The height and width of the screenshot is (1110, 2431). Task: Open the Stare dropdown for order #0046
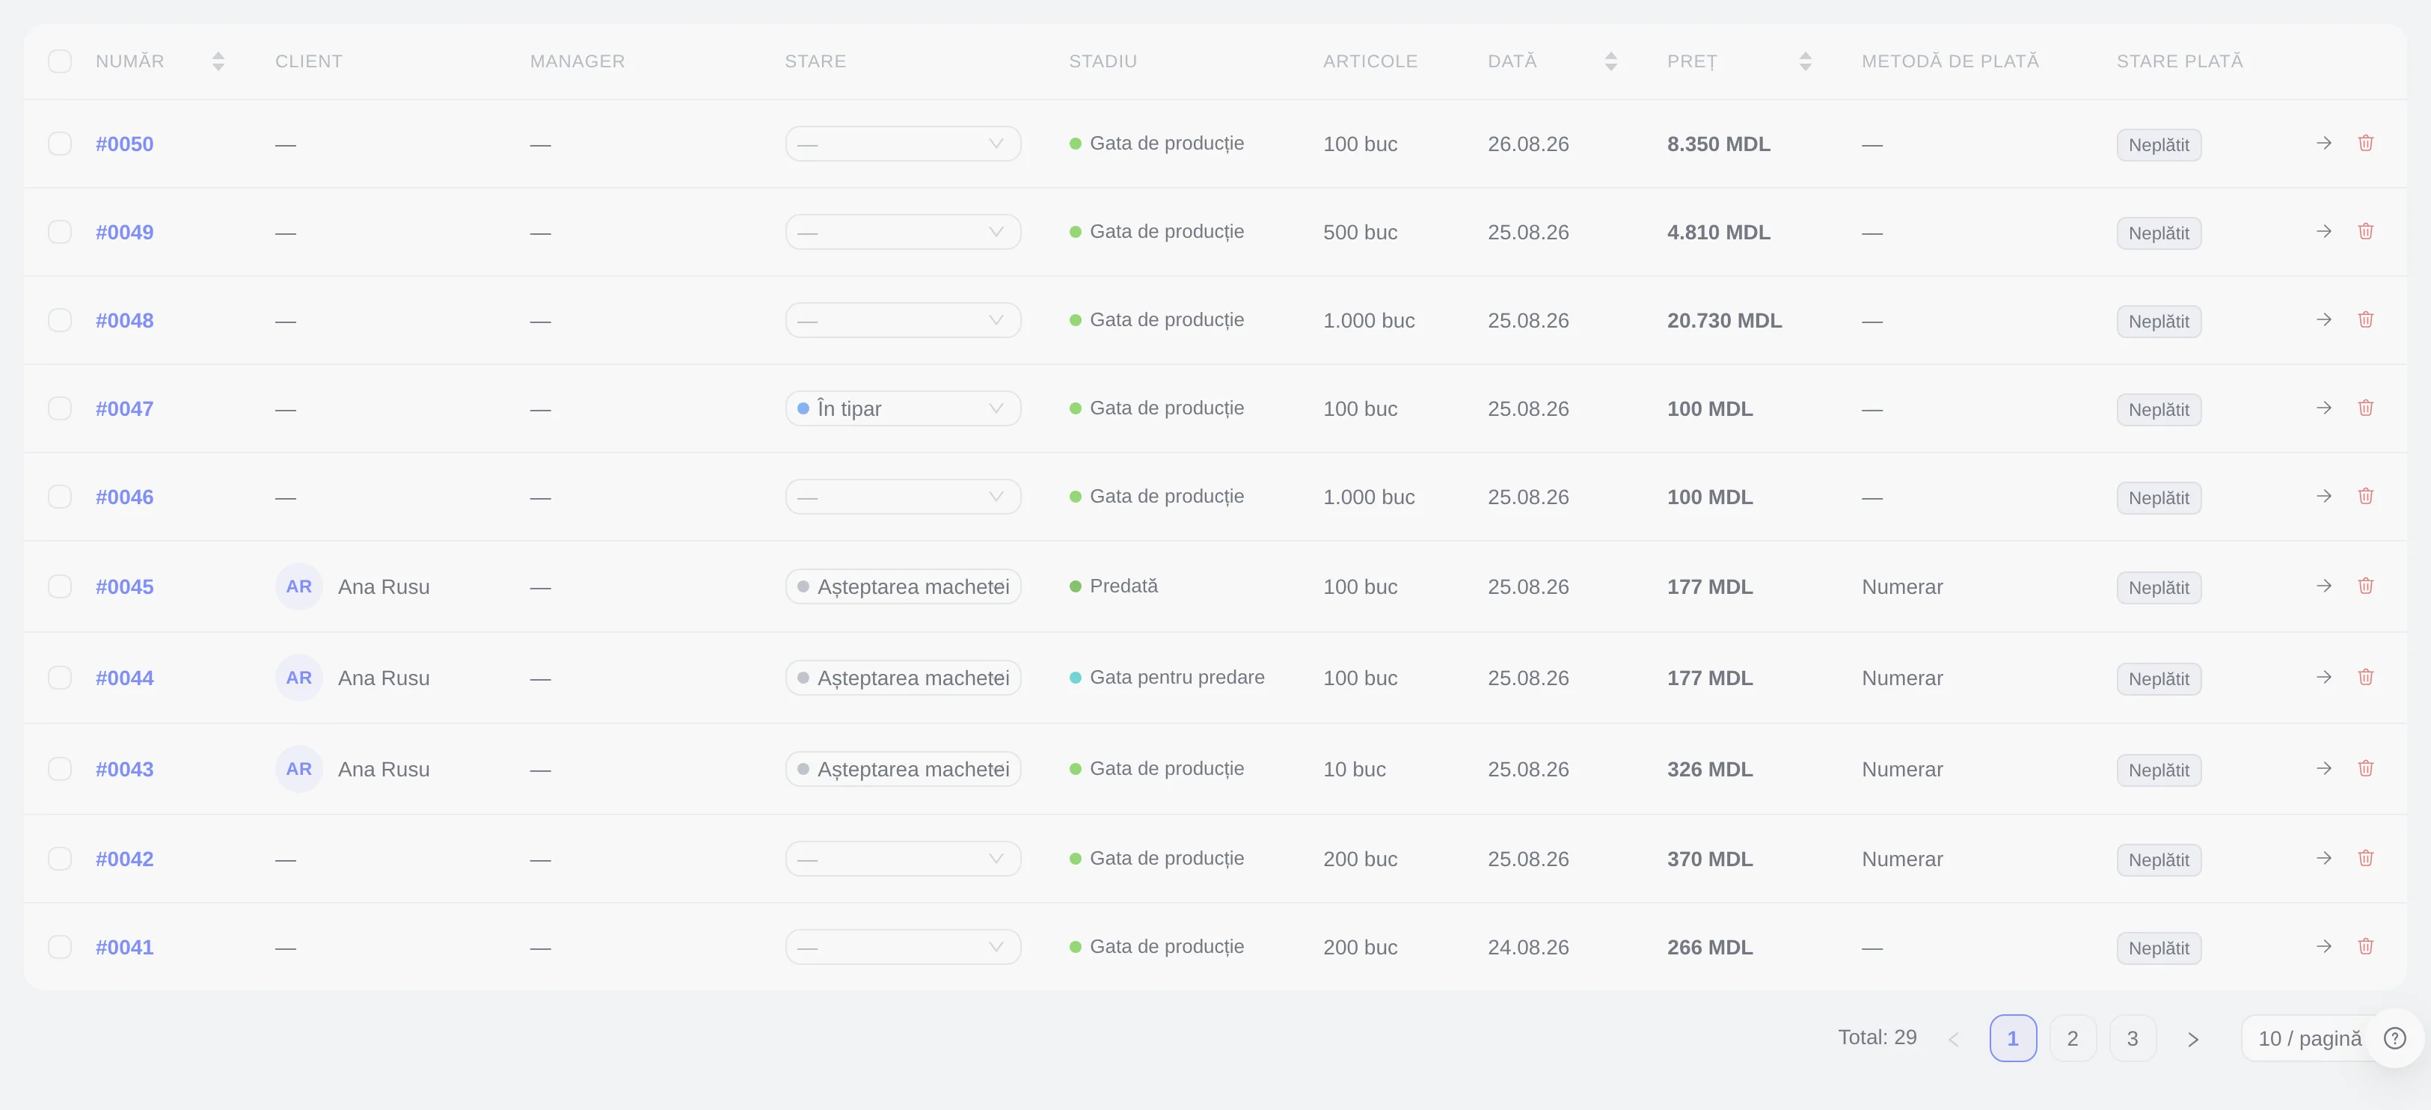point(903,497)
